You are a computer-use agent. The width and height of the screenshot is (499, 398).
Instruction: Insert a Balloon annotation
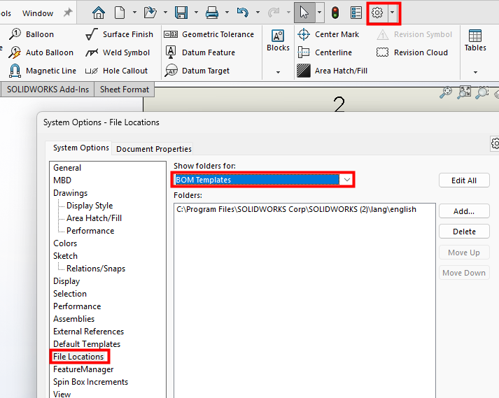[31, 34]
